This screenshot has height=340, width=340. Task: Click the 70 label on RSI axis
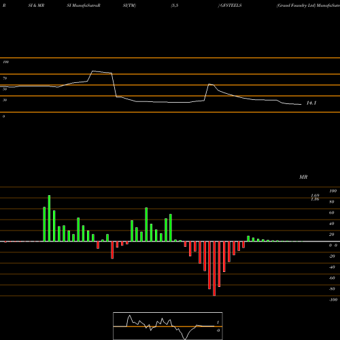pyautogui.click(x=5, y=78)
